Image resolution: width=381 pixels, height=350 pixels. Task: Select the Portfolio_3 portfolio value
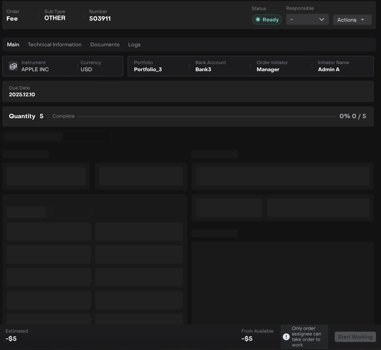(148, 69)
